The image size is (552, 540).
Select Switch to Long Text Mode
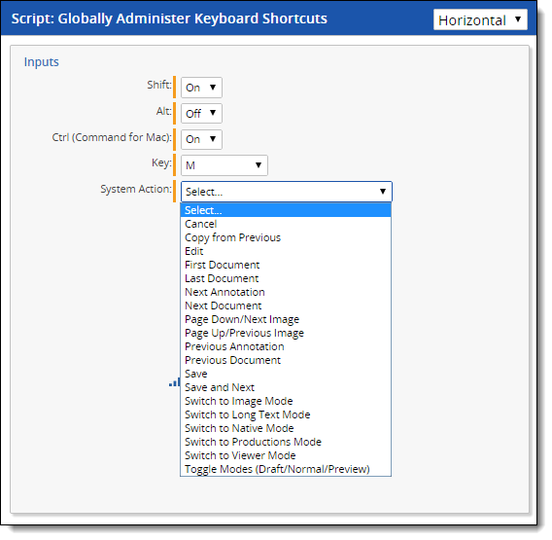coord(286,414)
